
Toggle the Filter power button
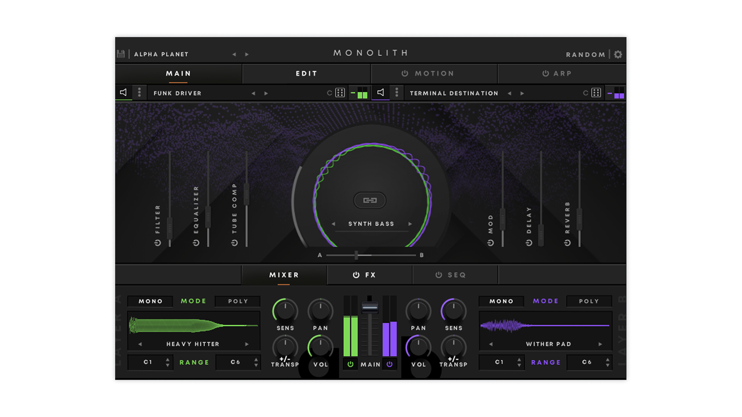(x=158, y=243)
